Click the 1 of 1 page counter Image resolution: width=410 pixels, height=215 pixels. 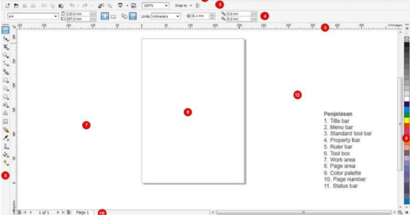point(44,213)
